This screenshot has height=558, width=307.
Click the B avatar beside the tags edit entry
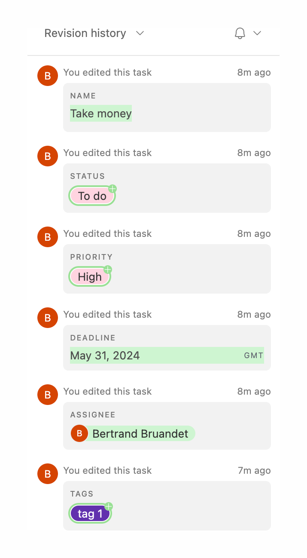point(47,474)
